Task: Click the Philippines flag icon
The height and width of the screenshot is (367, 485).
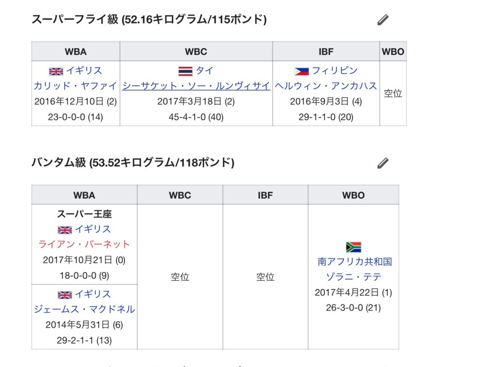Action: point(302,71)
